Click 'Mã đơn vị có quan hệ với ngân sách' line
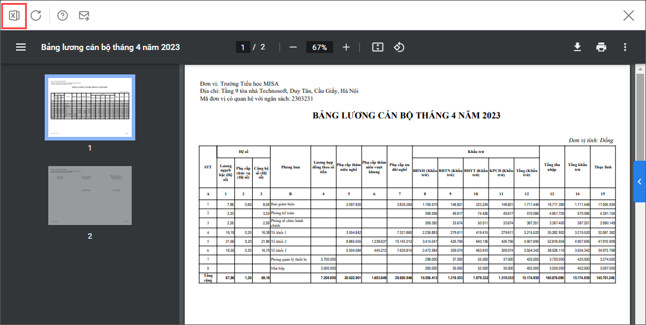This screenshot has width=646, height=325. tap(257, 99)
